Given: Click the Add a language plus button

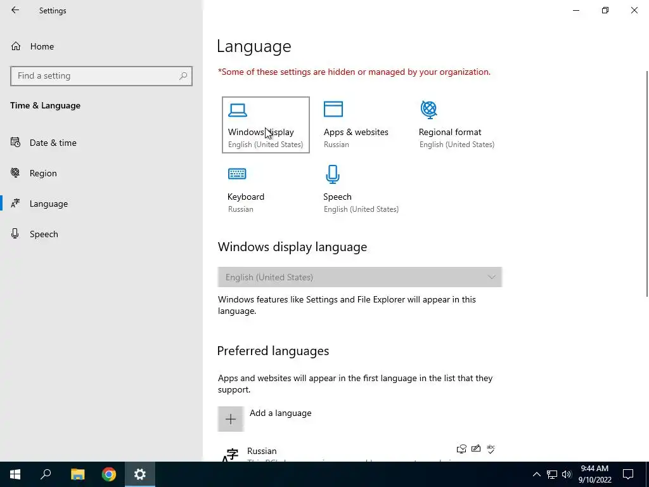Looking at the screenshot, I should tap(231, 419).
